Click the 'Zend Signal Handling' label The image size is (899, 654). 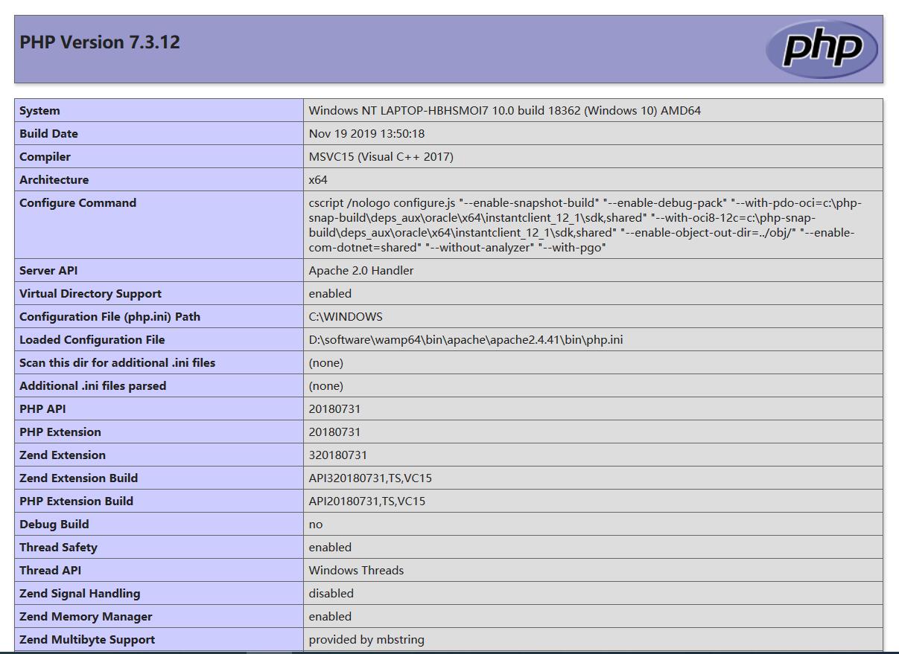(80, 594)
